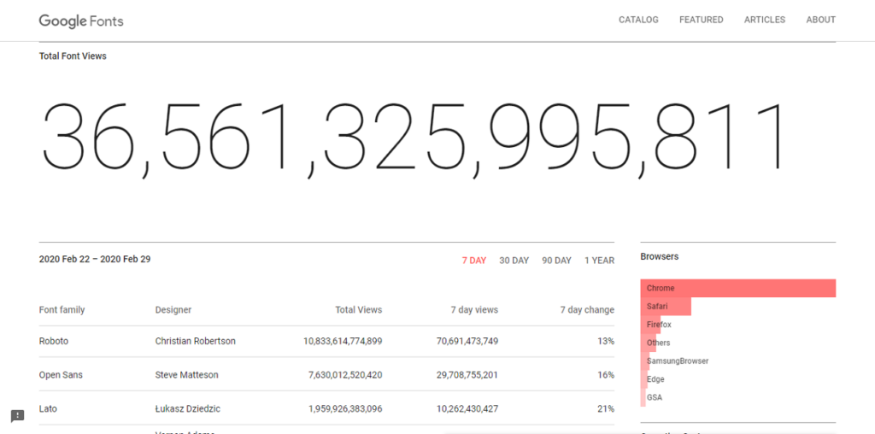Click the 13% change for Roboto
The image size is (875, 434).
pos(606,341)
